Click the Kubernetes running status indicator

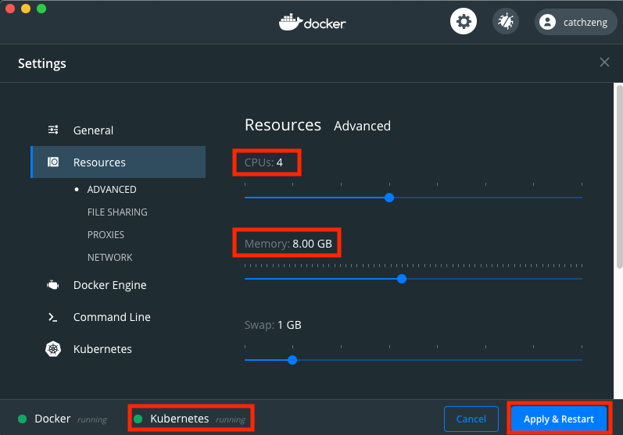click(x=138, y=419)
